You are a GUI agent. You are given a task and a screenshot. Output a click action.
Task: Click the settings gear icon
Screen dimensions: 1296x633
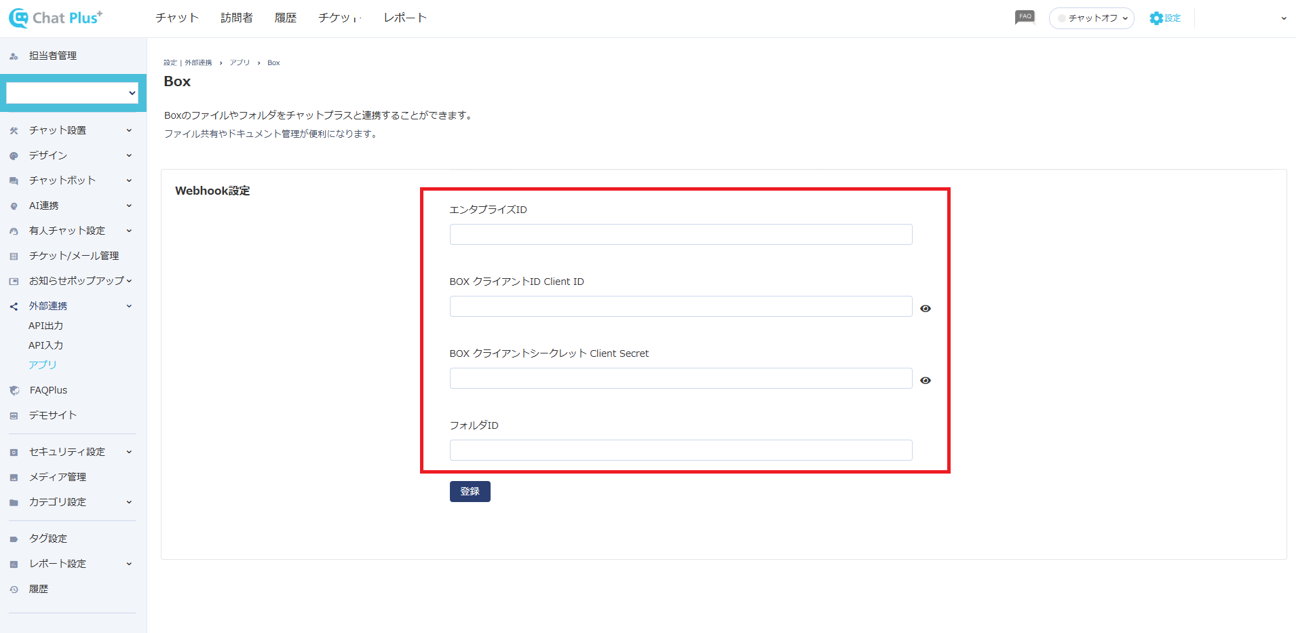pos(1156,18)
